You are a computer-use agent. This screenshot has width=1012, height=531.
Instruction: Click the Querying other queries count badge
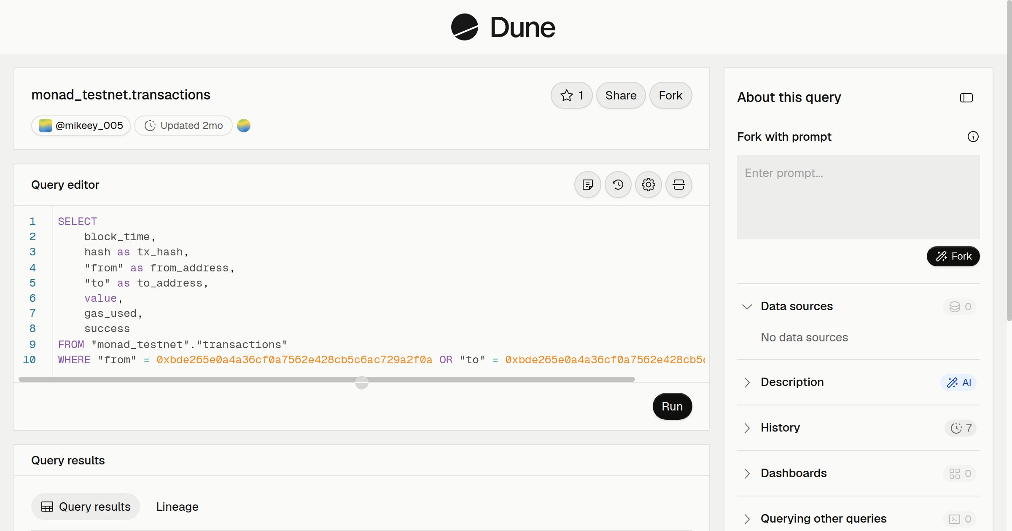(x=960, y=519)
